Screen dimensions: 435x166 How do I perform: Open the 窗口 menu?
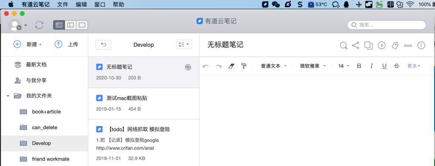click(x=100, y=4)
